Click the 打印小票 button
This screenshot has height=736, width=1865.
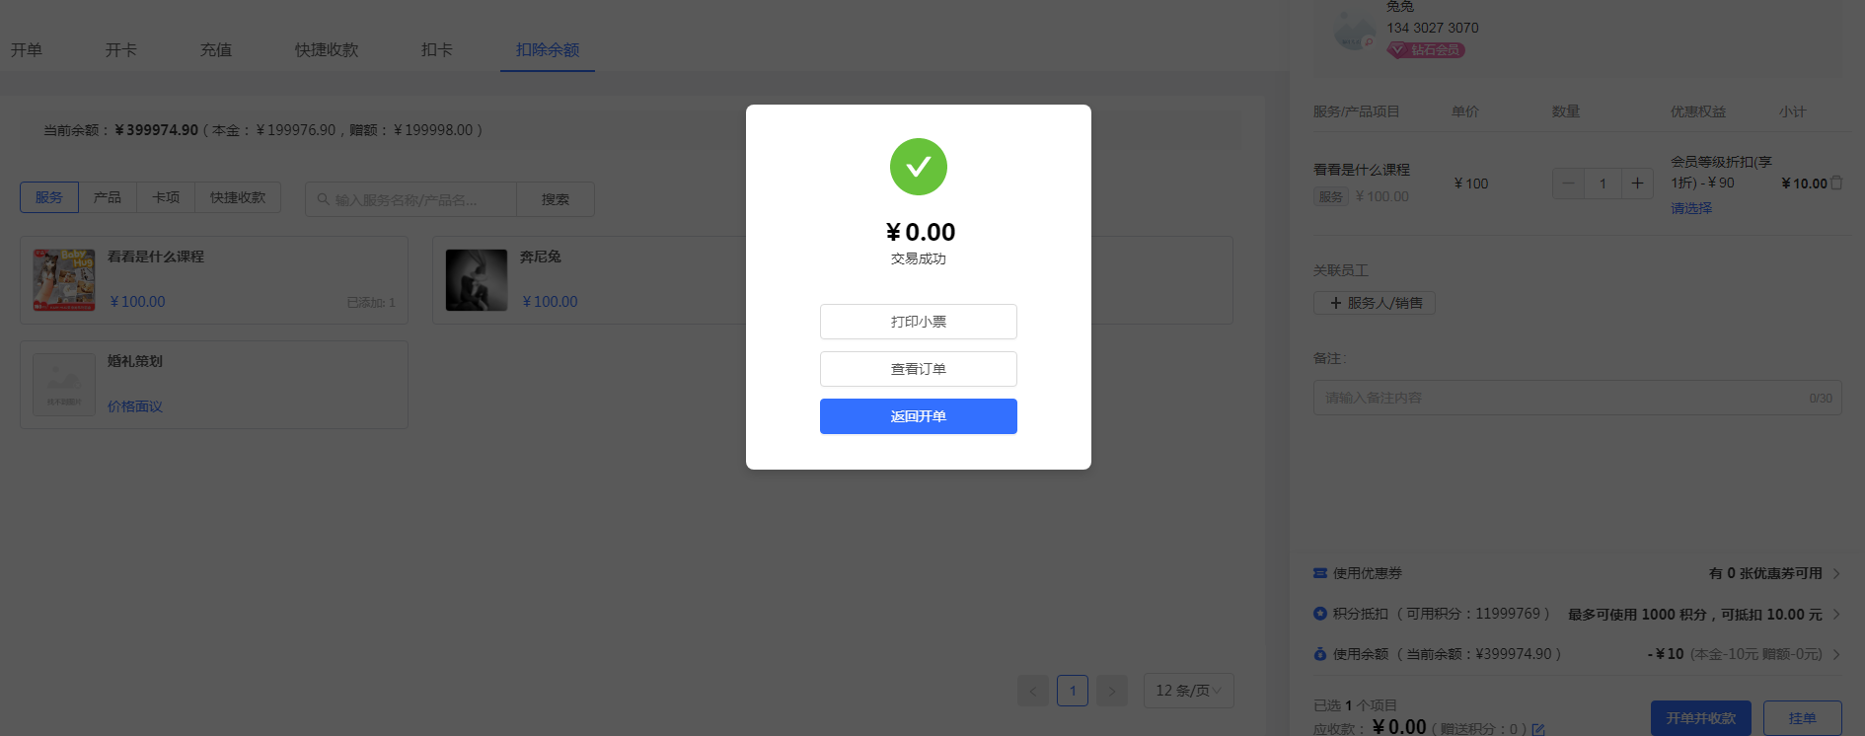point(918,322)
